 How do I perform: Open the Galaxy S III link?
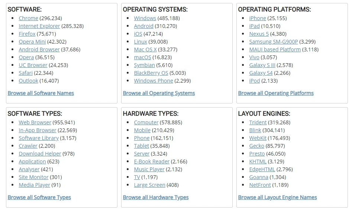click(262, 65)
